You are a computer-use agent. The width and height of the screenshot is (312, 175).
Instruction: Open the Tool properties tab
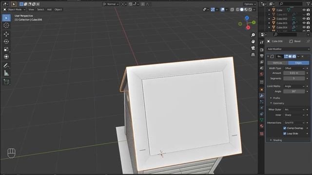click(x=262, y=42)
